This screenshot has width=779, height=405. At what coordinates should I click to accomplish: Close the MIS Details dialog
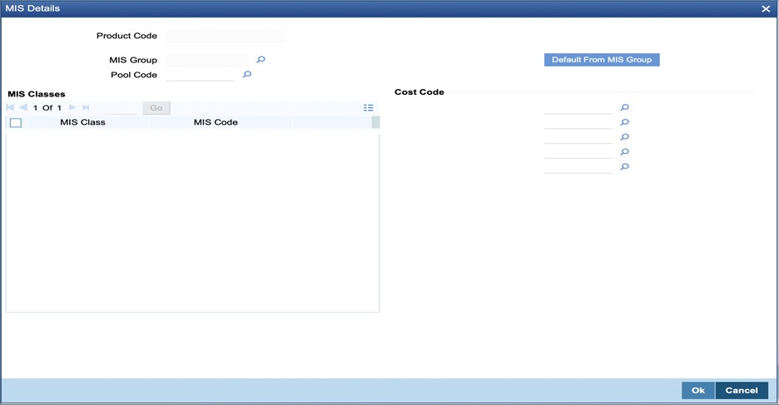coord(766,9)
